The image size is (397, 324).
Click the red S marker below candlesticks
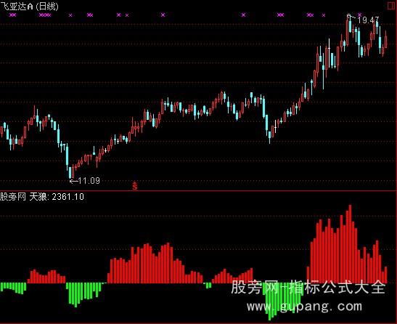(x=135, y=186)
